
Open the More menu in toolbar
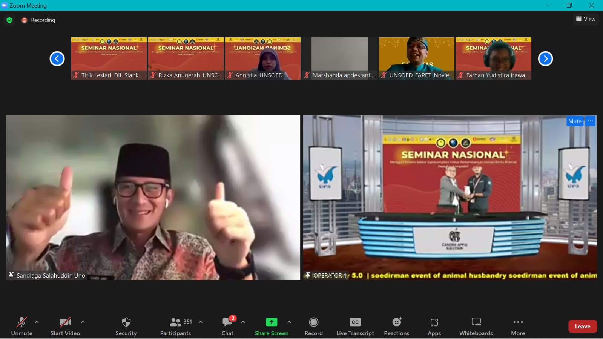[x=518, y=326]
